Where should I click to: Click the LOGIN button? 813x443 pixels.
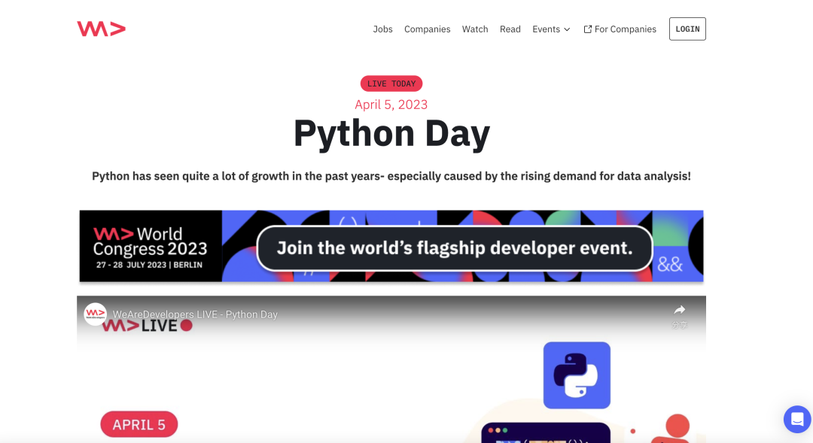[x=687, y=29]
